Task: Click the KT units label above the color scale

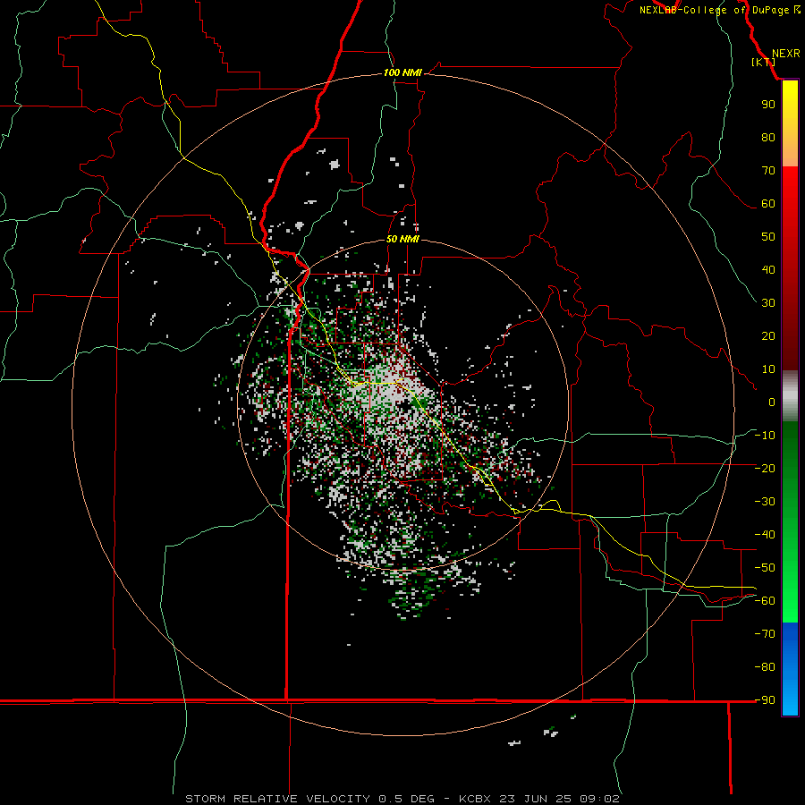Action: click(764, 62)
